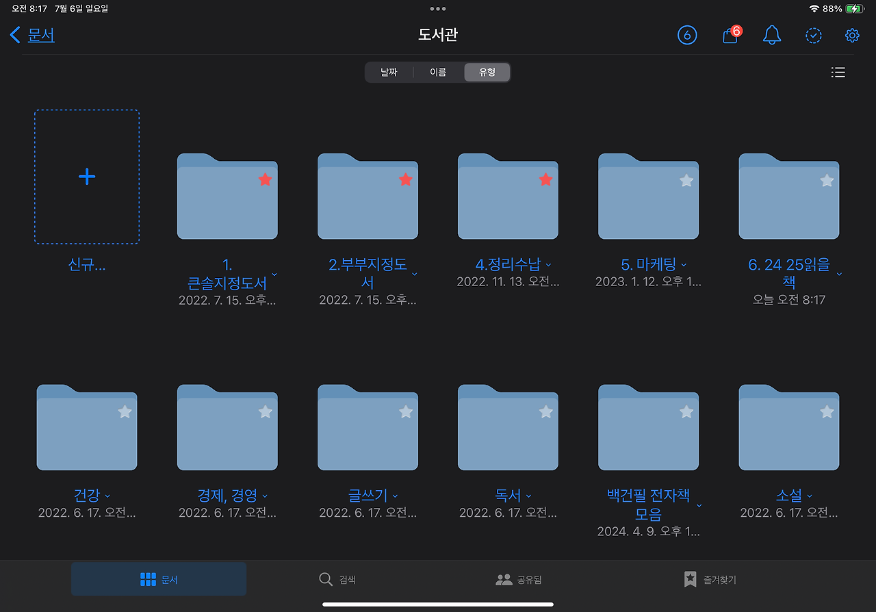Switch to list view icon

pyautogui.click(x=838, y=72)
